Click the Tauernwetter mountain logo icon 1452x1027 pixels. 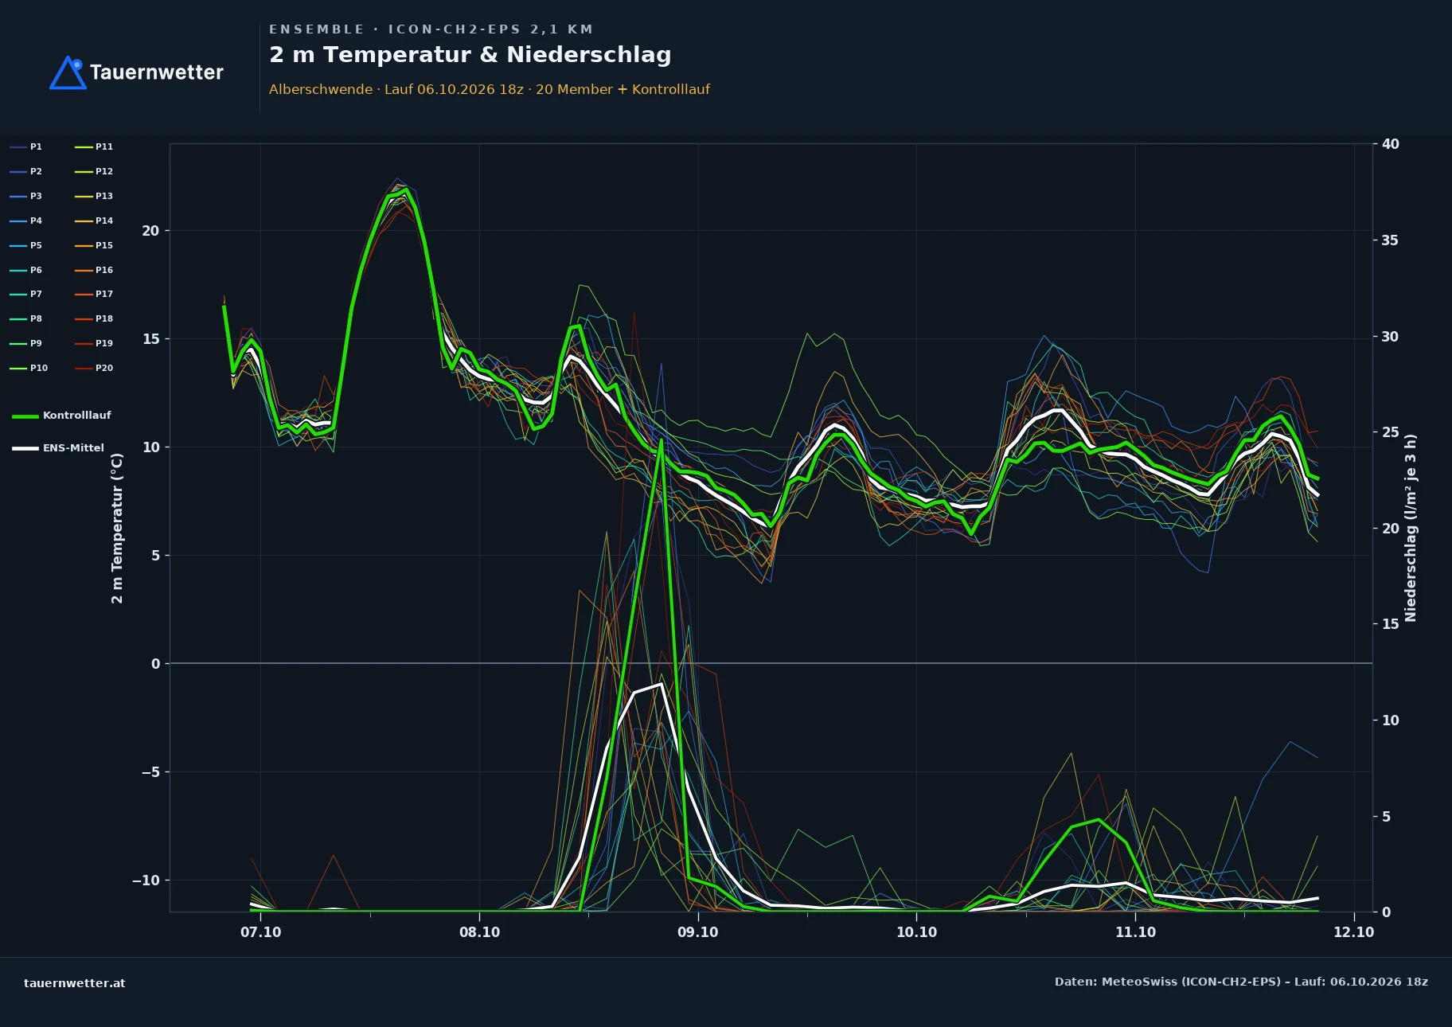(68, 72)
